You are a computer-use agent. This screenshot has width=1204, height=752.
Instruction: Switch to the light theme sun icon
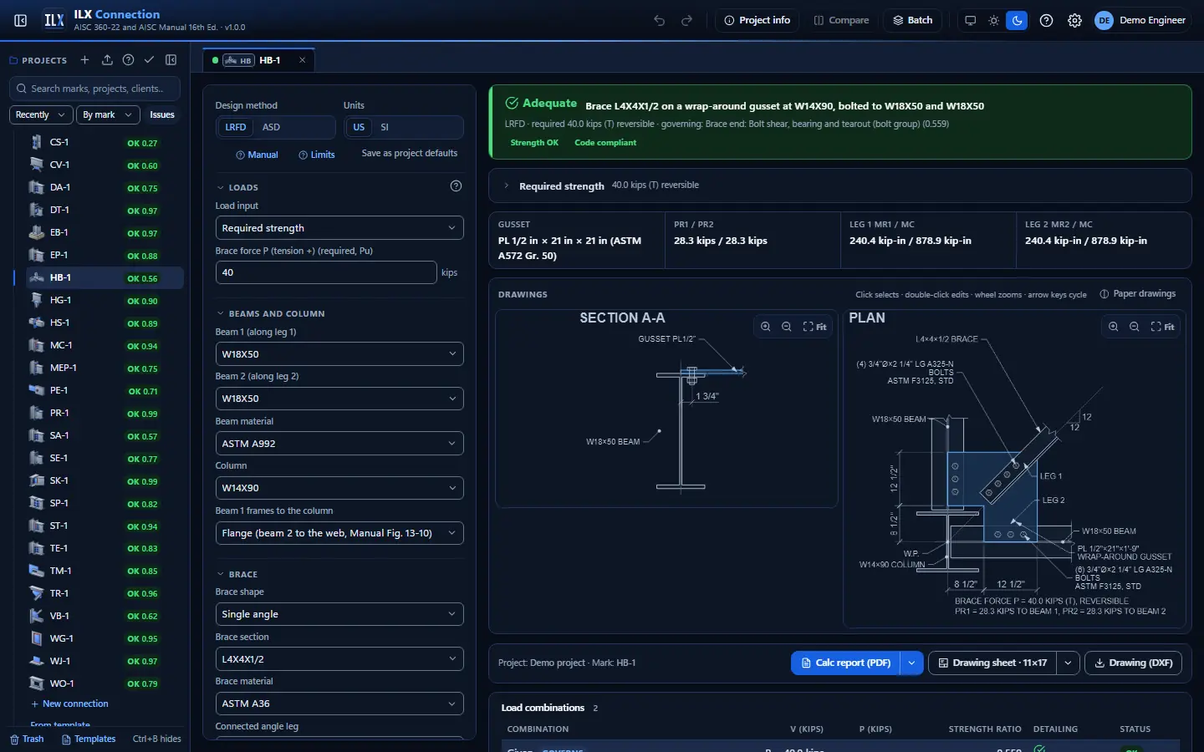993,20
